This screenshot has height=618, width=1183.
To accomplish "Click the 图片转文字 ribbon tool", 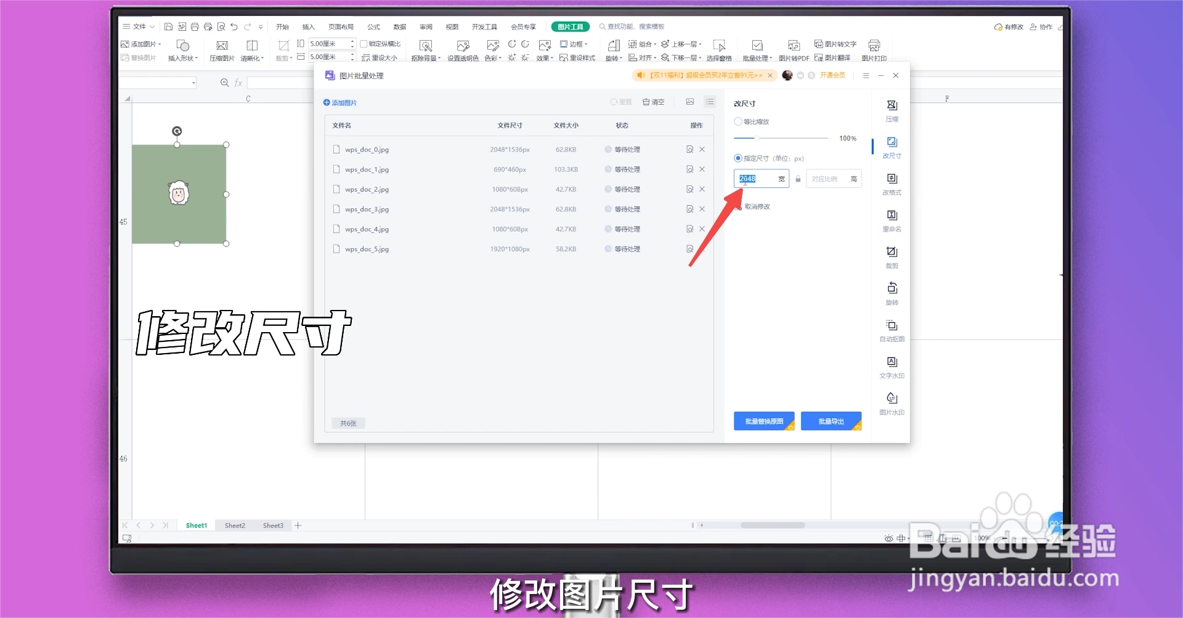I will [x=835, y=44].
